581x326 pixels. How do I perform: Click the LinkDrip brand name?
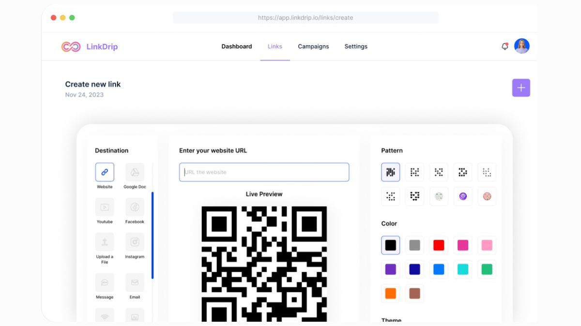point(102,47)
